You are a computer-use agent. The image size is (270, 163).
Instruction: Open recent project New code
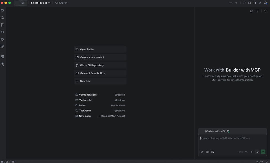coord(100,116)
